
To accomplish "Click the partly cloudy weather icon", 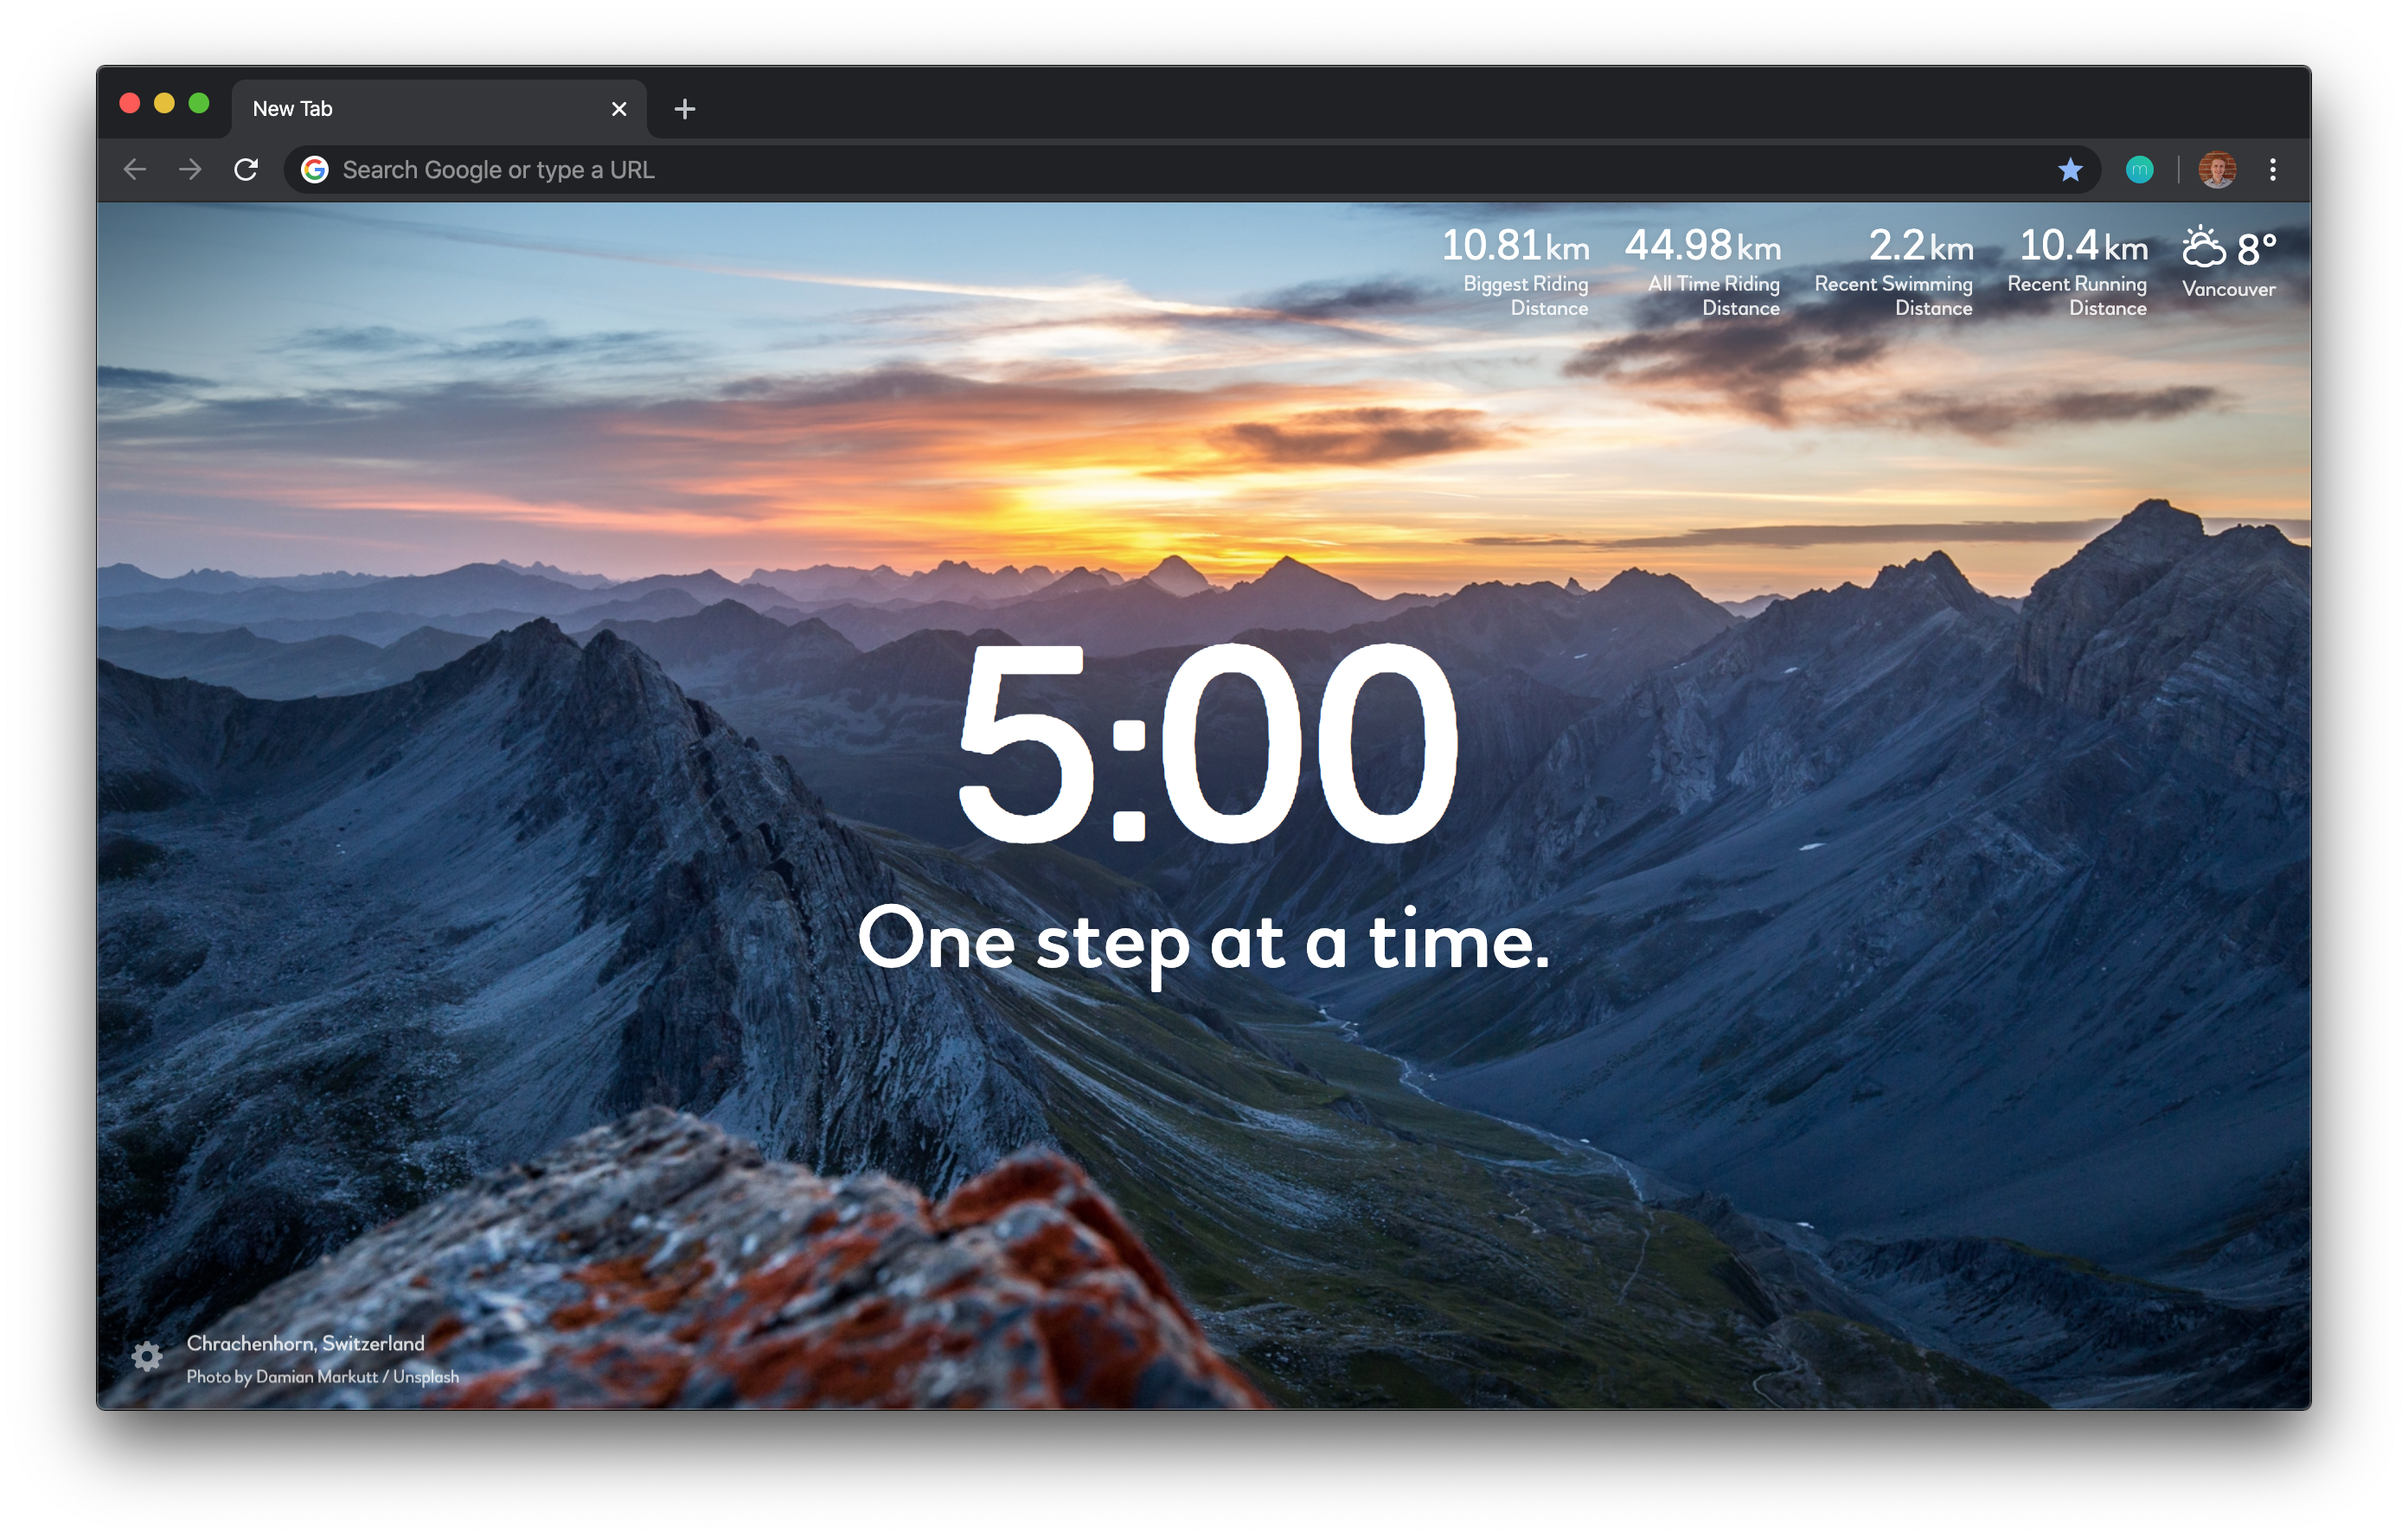I will 2203,247.
